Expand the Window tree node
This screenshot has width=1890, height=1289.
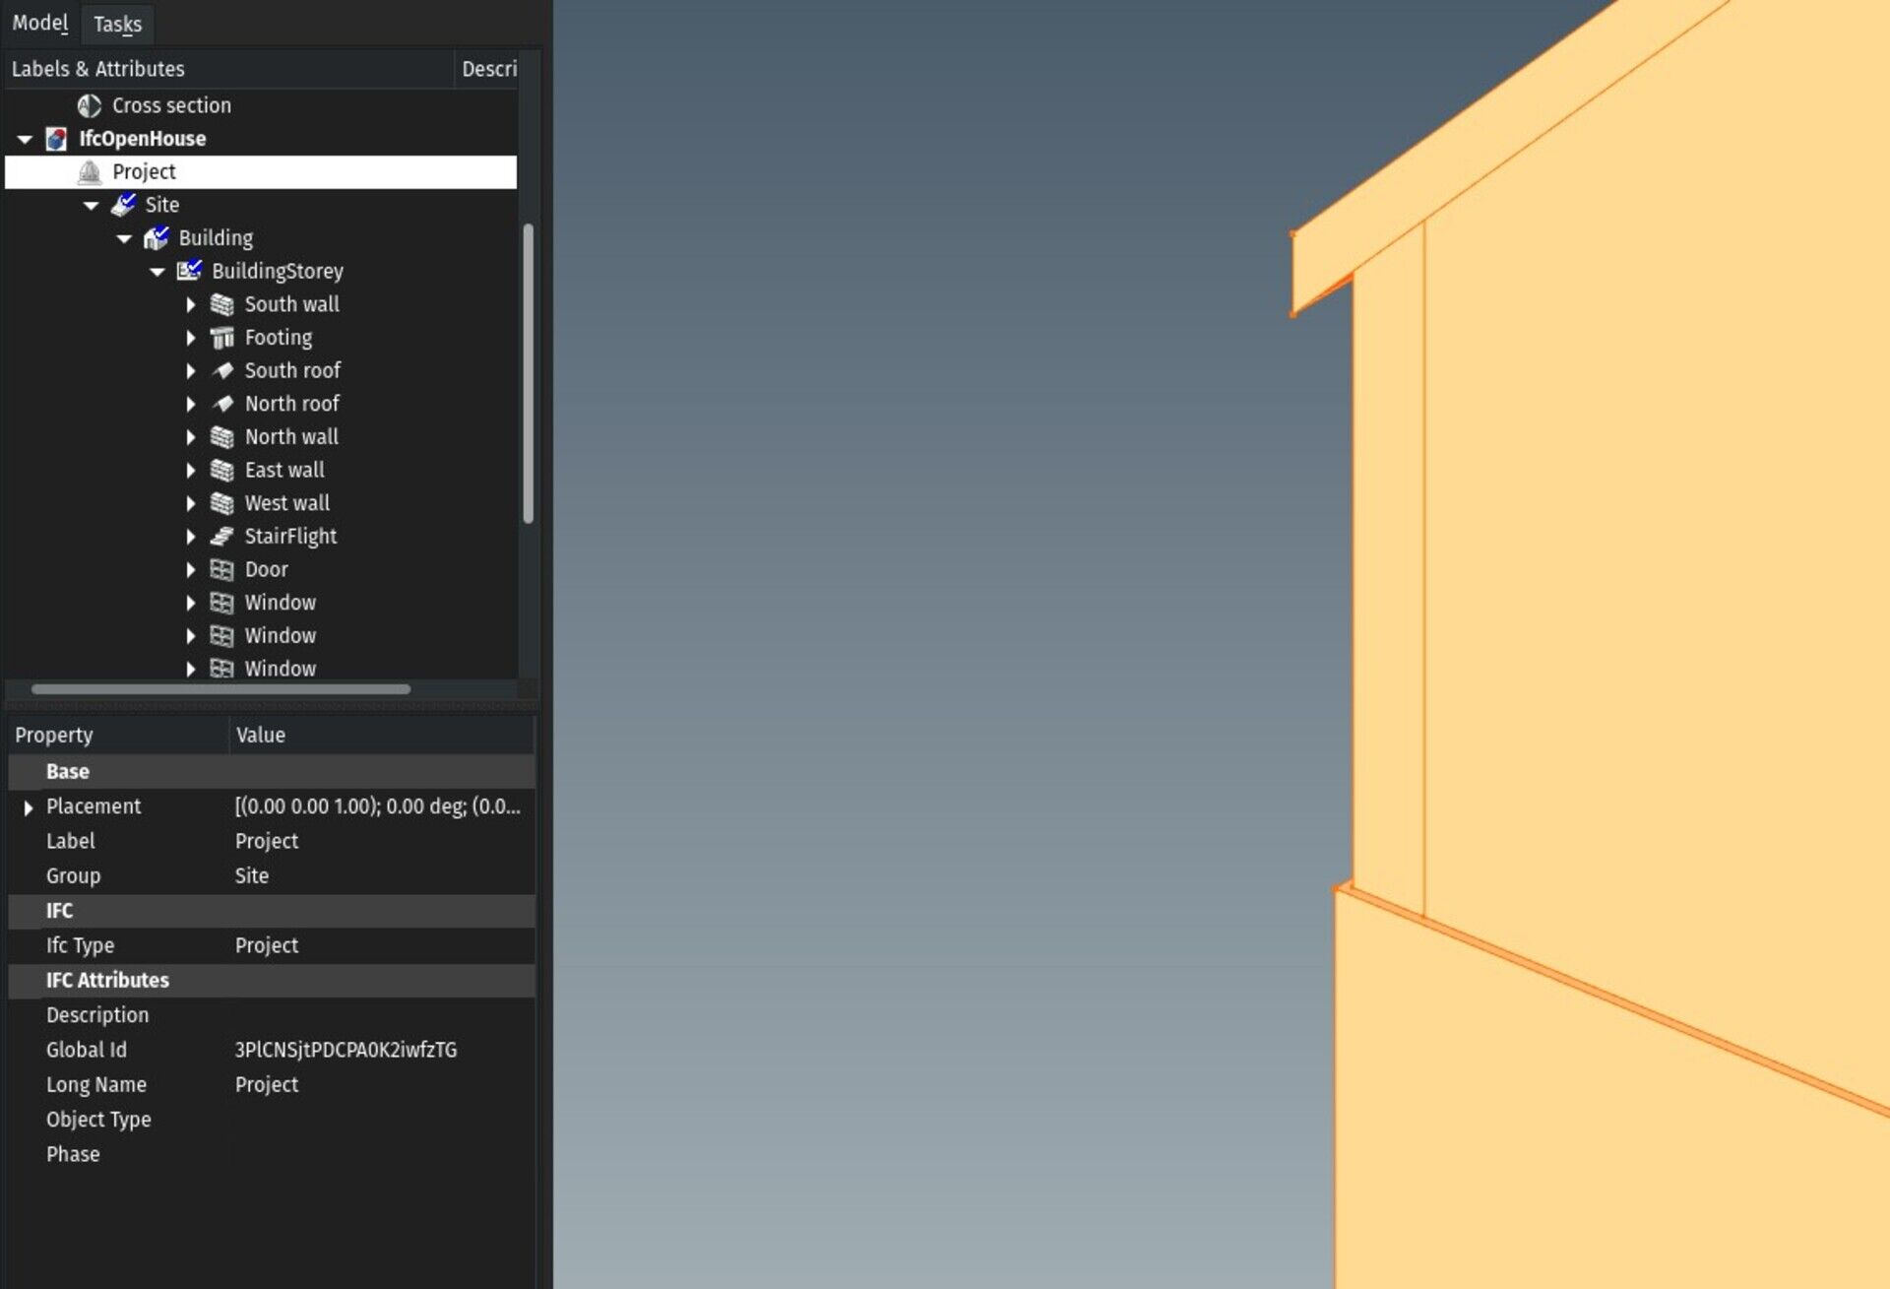pos(191,601)
